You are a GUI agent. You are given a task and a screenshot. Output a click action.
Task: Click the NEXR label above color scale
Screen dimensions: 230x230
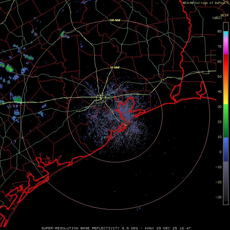click(225, 15)
